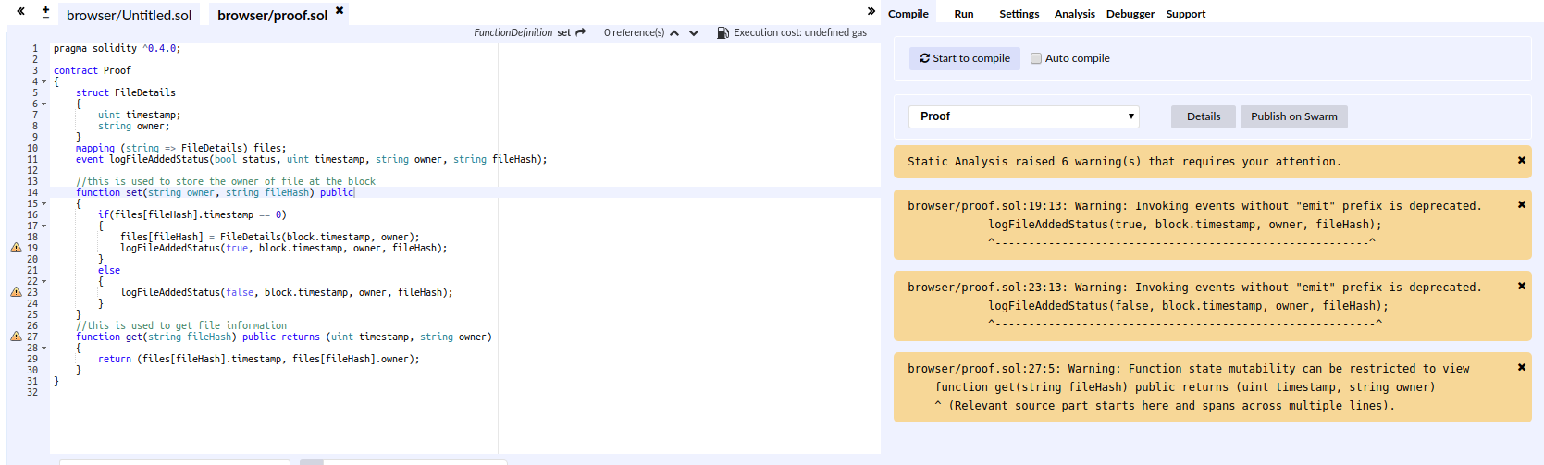Switch to the Run tab
The image size is (1544, 465).
coord(964,14)
